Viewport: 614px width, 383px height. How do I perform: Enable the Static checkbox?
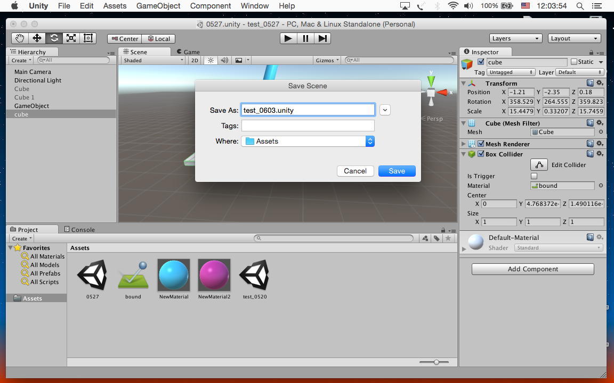point(574,62)
